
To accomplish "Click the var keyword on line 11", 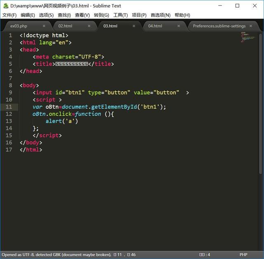I will [38, 107].
